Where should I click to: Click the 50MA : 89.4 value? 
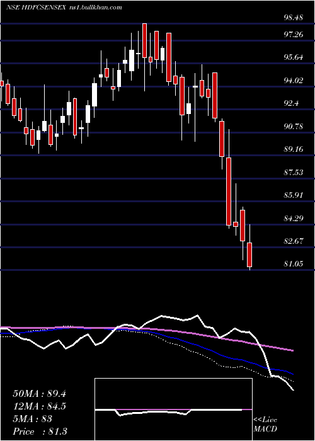(39, 394)
